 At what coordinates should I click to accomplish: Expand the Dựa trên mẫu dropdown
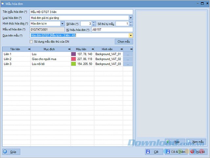pos(131,35)
